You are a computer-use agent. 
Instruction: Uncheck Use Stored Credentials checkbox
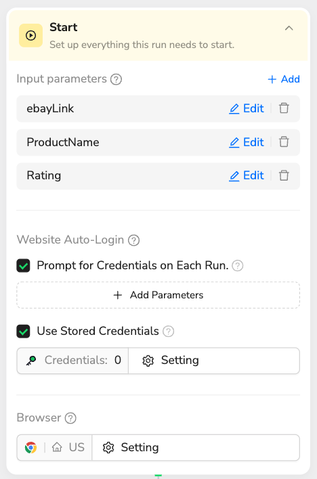pyautogui.click(x=23, y=331)
